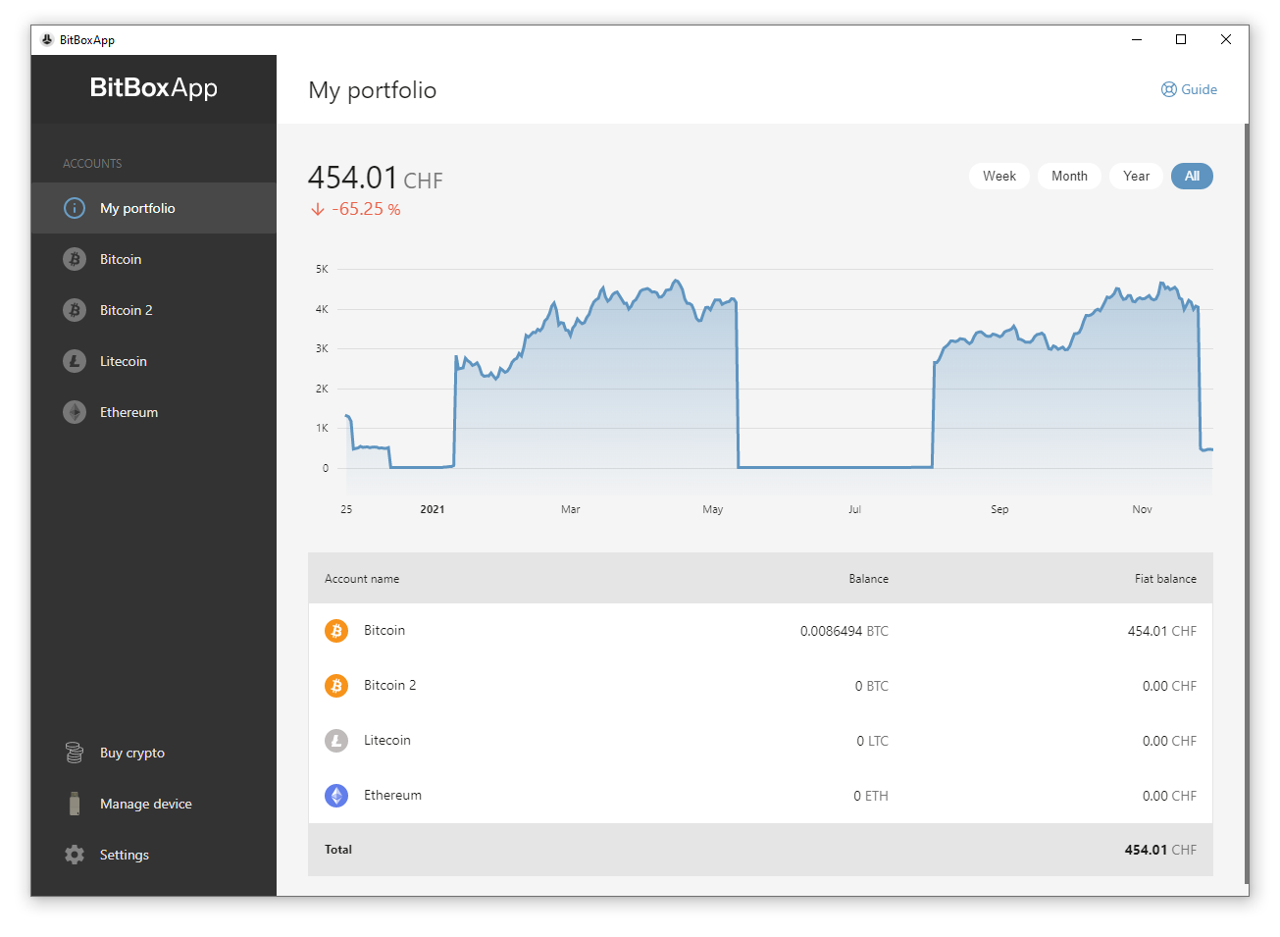
Task: Click the BitBoxApp logo in sidebar
Action: (x=153, y=87)
